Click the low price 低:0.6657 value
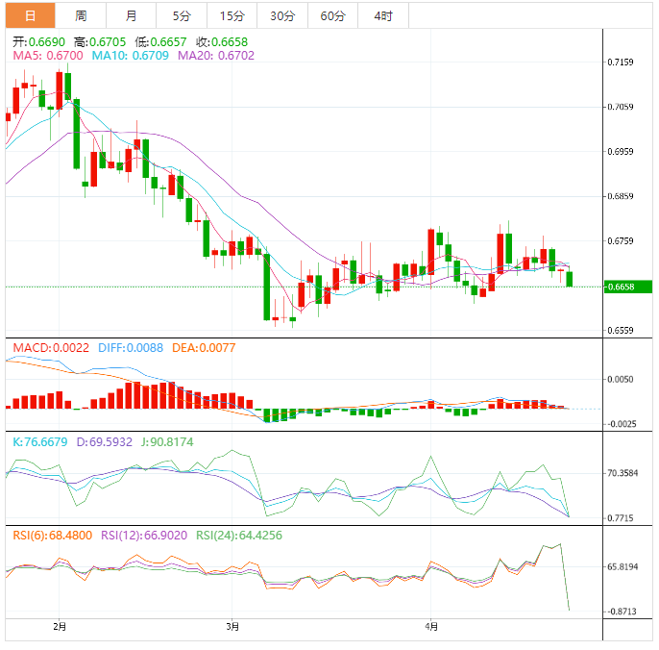 (160, 42)
